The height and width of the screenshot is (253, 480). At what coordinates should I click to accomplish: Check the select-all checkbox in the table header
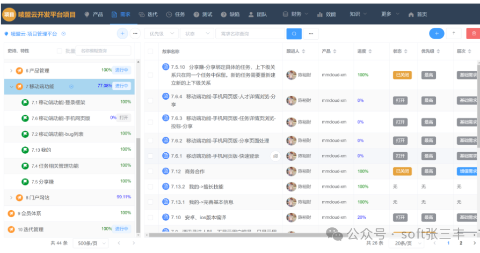point(151,51)
